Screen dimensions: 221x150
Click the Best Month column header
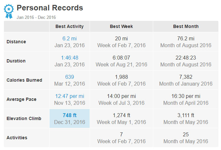tap(186, 26)
